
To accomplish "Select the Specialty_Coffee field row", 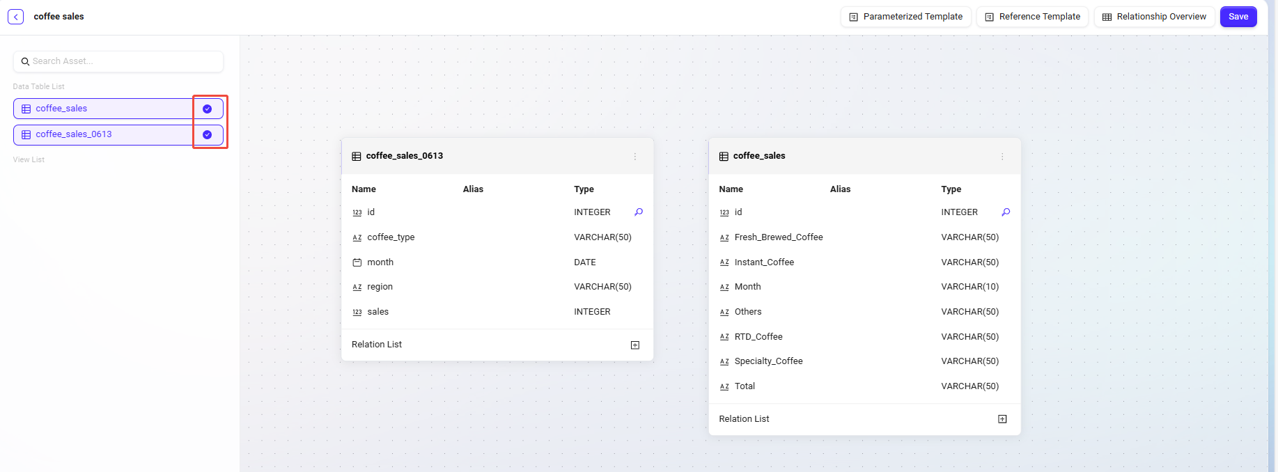I will pos(768,361).
